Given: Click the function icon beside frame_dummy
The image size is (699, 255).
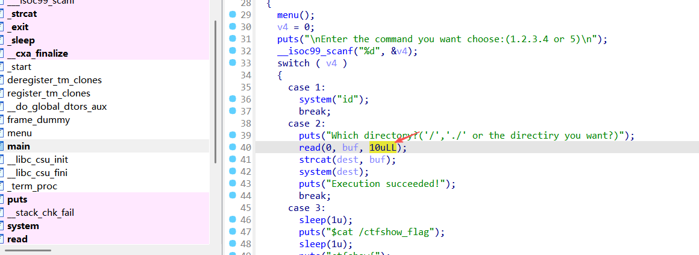Looking at the screenshot, I should (x=2, y=120).
